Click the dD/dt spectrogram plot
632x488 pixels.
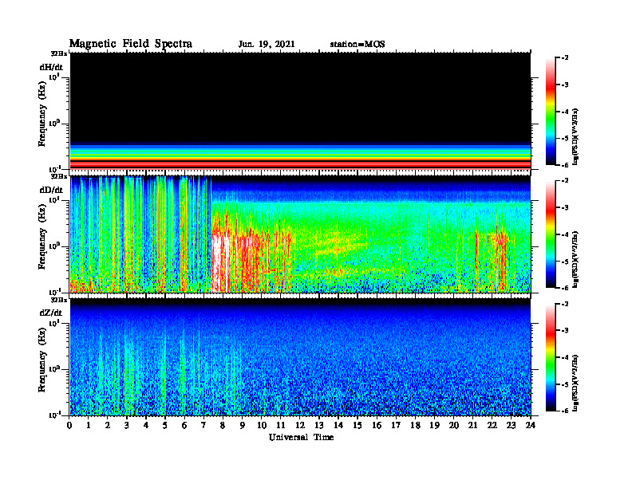[x=300, y=234]
